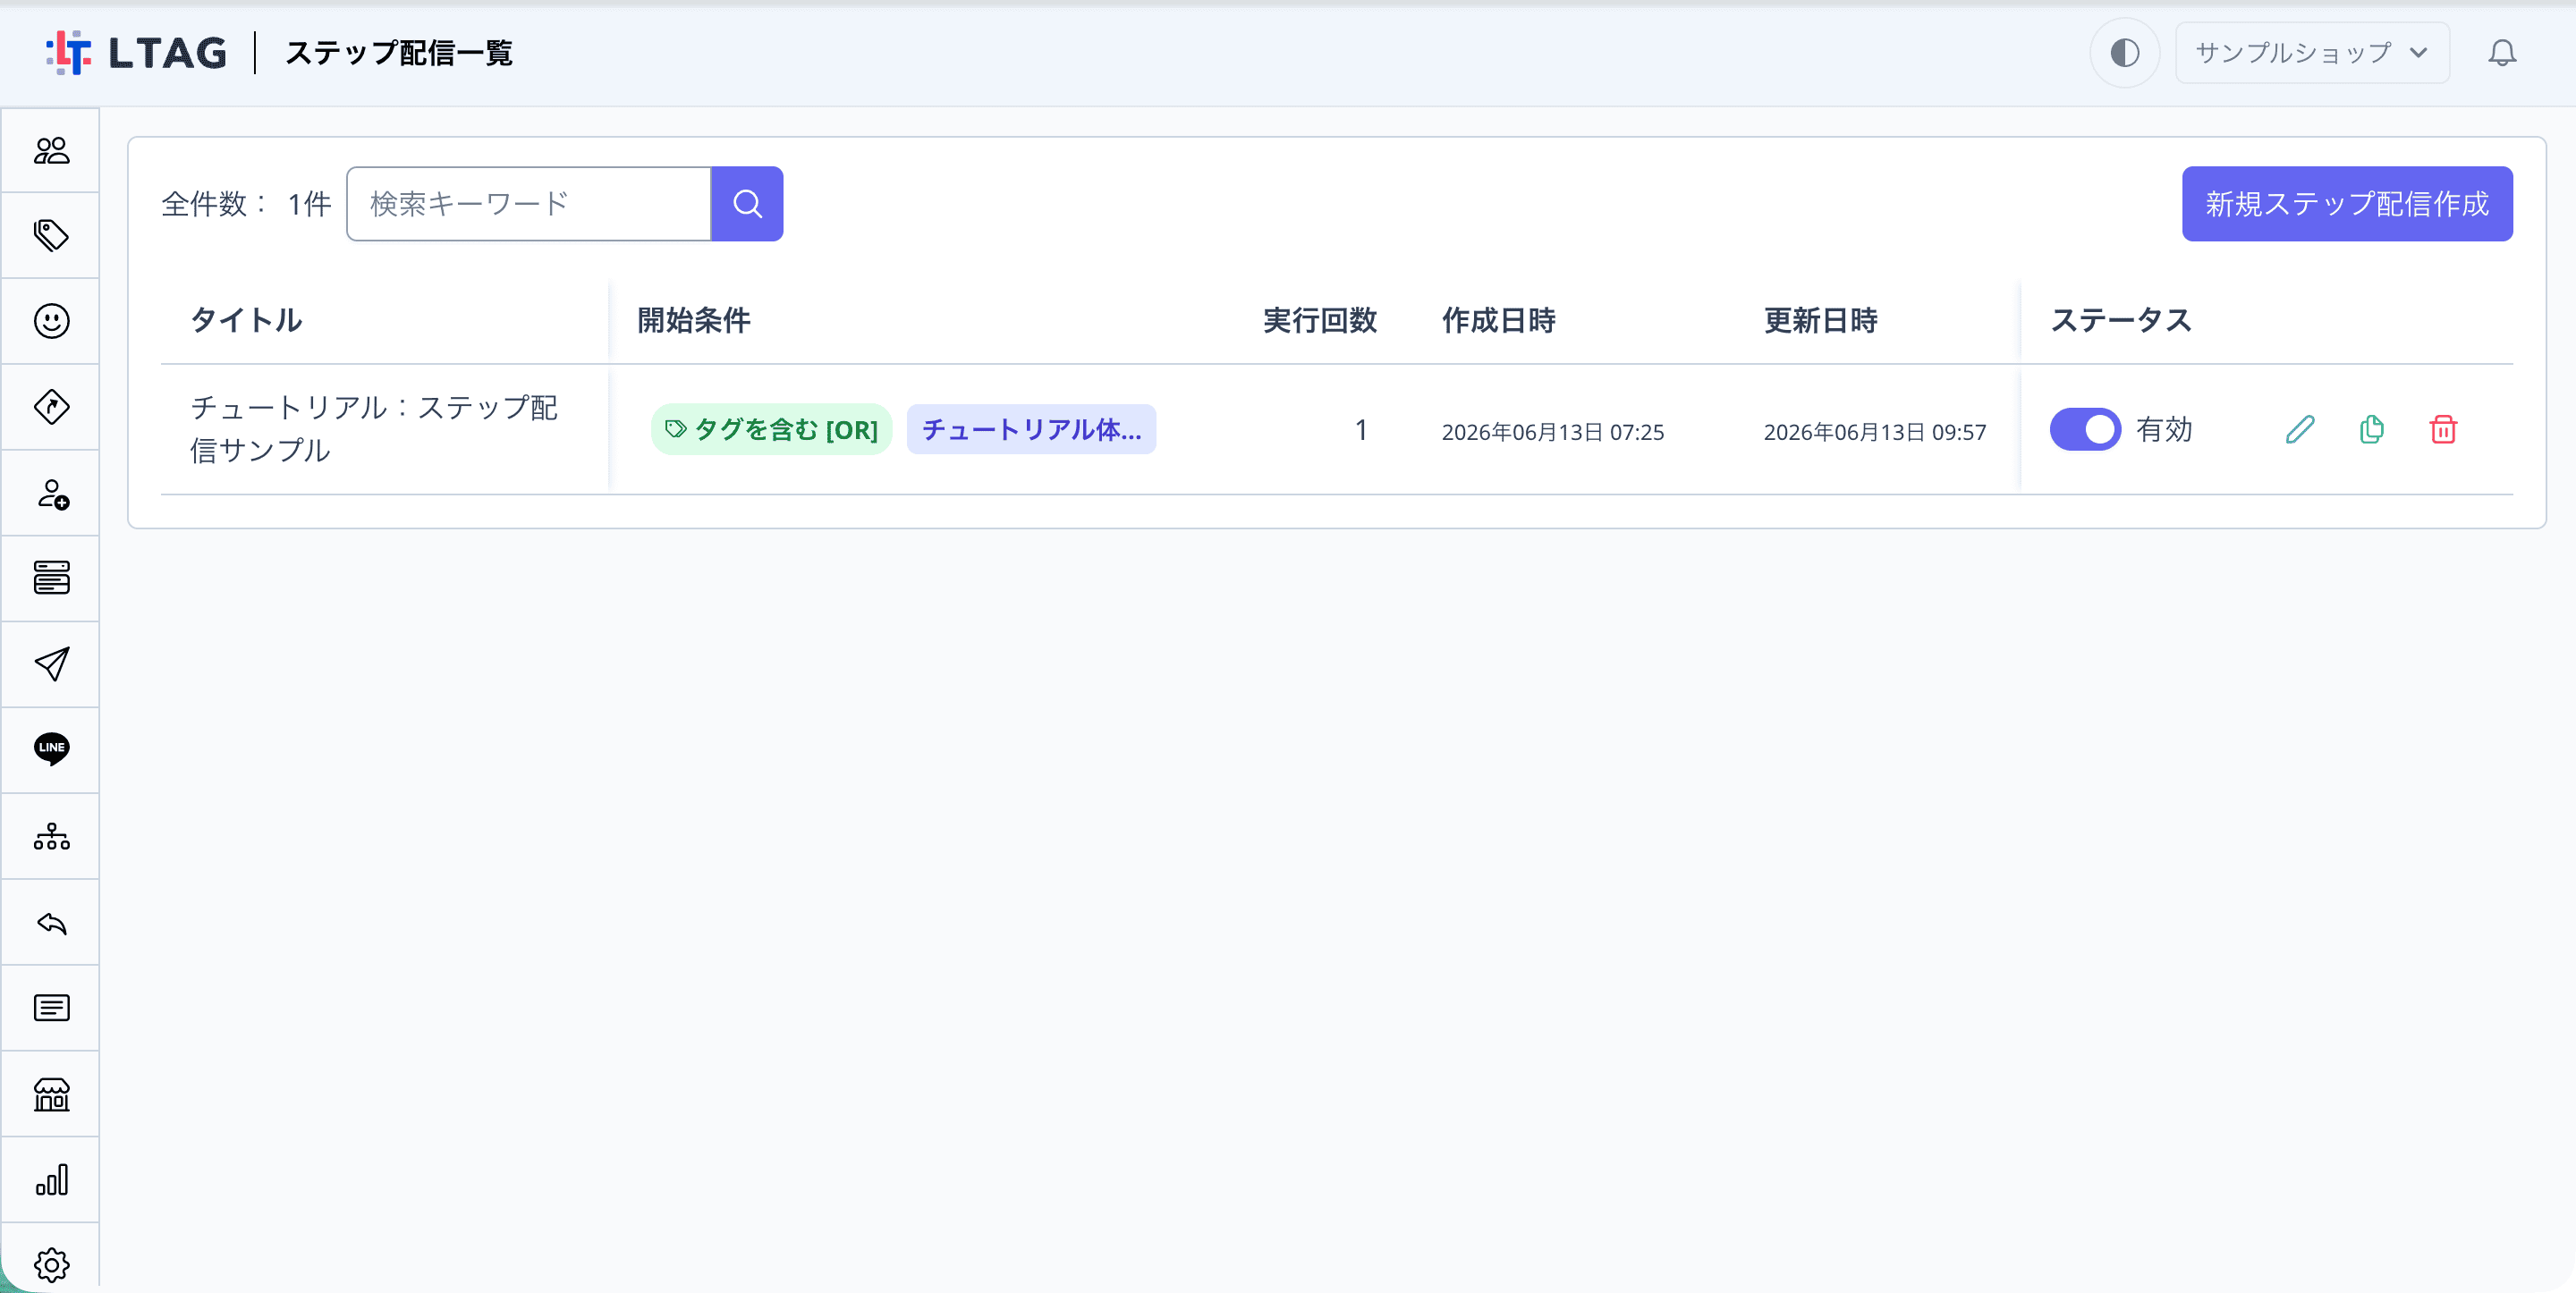Duplicate the tutorial step delivery with copy icon
This screenshot has width=2576, height=1293.
pos(2371,430)
